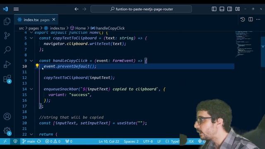Open errors and warnings in status bar
Image resolution: width=265 pixels, height=149 pixels.
tap(53, 142)
